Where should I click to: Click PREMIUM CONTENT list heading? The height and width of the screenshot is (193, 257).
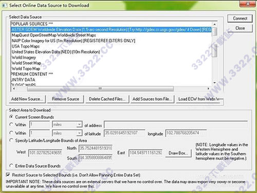click(32, 74)
